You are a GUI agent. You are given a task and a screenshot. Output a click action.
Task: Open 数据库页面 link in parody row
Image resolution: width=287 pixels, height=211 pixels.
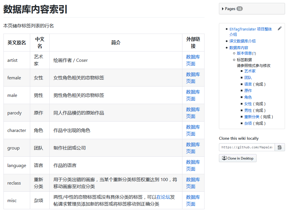[x=193, y=113]
